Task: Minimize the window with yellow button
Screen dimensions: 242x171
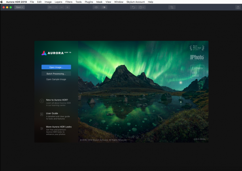Action: (x=7, y=7)
